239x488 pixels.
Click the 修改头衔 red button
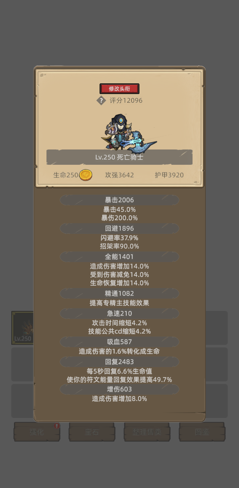[119, 89]
